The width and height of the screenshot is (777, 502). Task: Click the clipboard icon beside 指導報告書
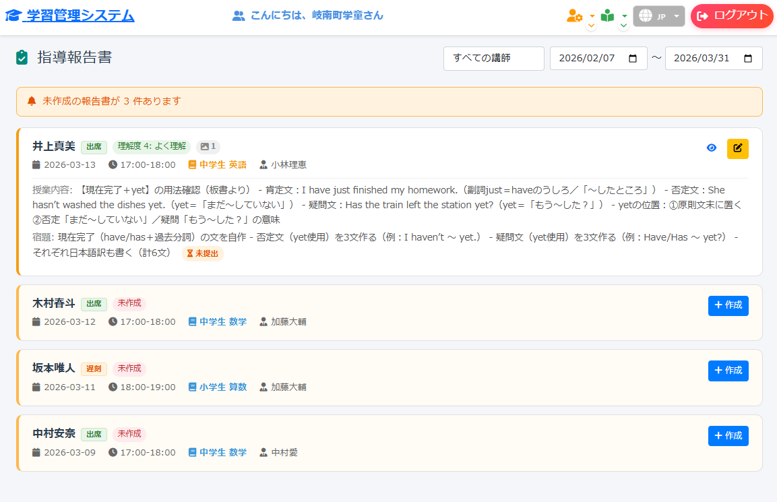(22, 57)
